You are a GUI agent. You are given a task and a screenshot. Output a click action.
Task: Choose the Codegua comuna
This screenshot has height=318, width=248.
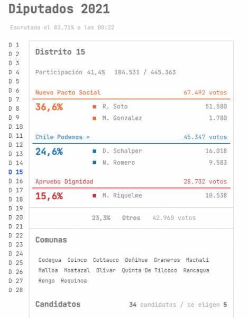click(50, 260)
